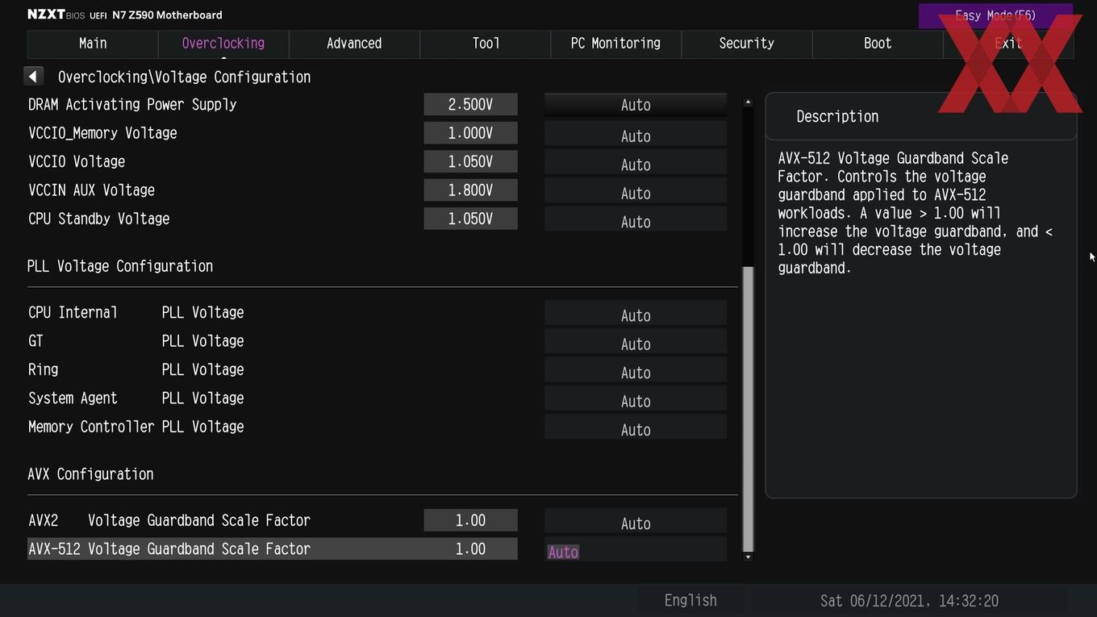Open the Security tab
The height and width of the screenshot is (617, 1097).
(x=746, y=44)
